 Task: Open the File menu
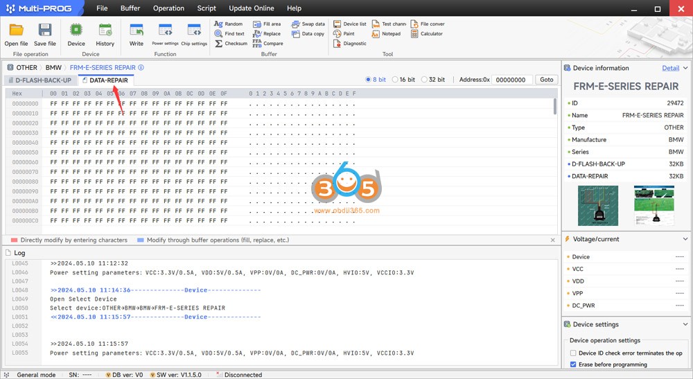pos(102,8)
